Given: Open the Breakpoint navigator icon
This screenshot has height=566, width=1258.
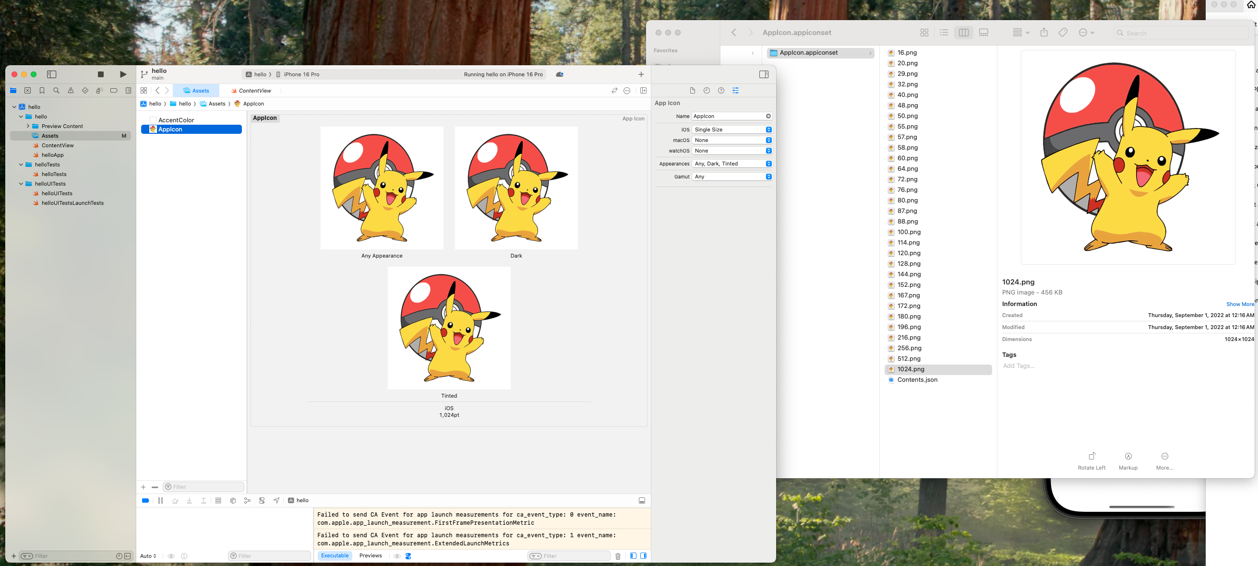Looking at the screenshot, I should click(114, 90).
